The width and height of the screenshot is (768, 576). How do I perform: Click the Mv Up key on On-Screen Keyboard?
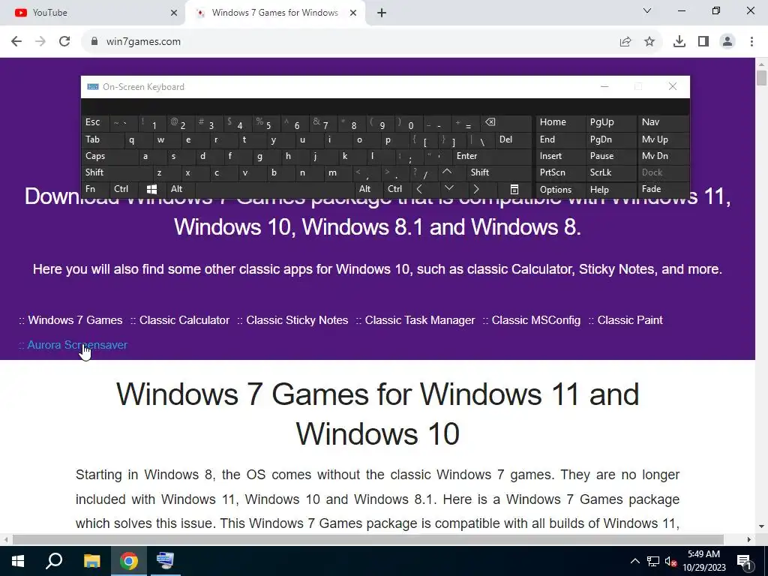(662, 139)
